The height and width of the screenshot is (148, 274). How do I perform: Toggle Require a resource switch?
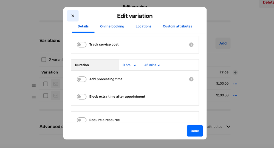click(81, 120)
